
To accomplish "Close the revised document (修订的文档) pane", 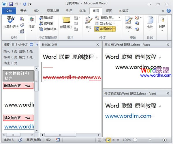I will 168,93.
